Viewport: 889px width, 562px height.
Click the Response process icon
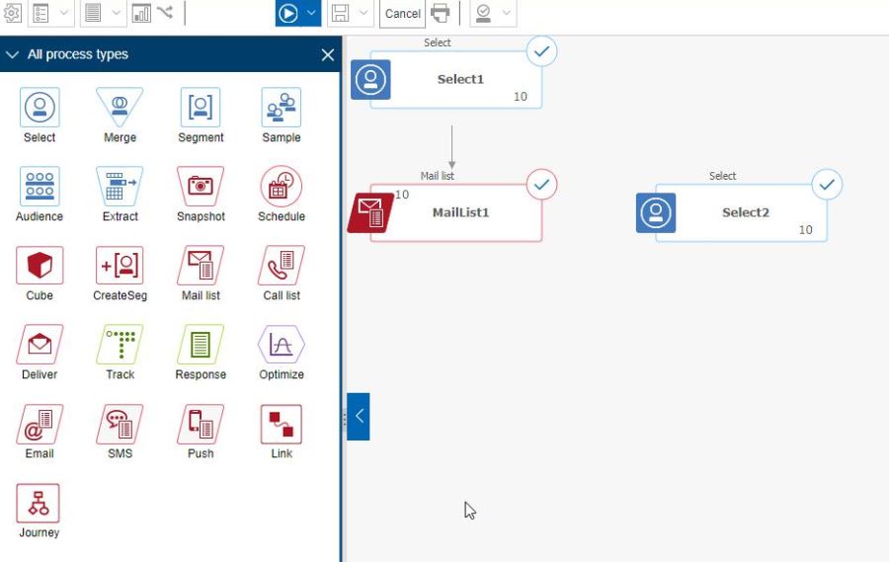pos(201,344)
